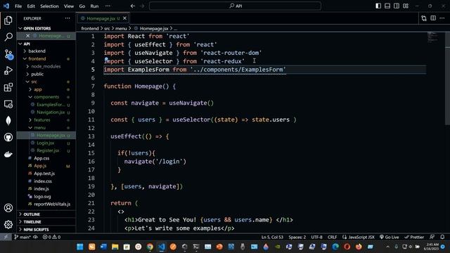Image resolution: width=450 pixels, height=253 pixels.
Task: Toggle the bottom panel
Action: pyautogui.click(x=387, y=6)
